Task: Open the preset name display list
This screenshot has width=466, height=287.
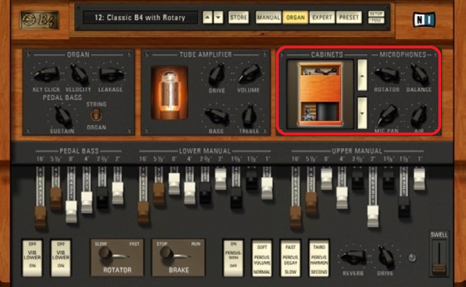Action: coord(140,17)
